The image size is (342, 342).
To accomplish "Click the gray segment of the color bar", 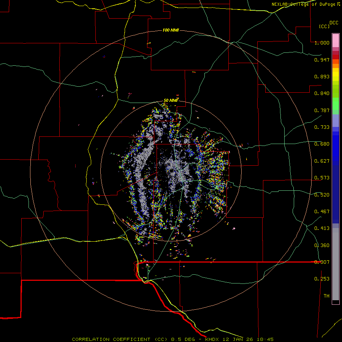I will (336, 264).
